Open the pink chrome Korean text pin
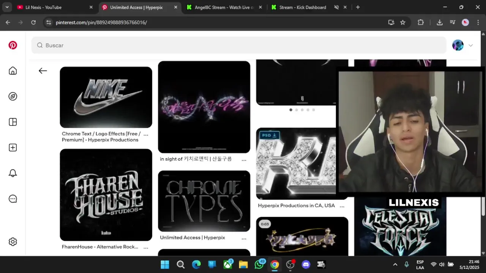 [x=204, y=107]
